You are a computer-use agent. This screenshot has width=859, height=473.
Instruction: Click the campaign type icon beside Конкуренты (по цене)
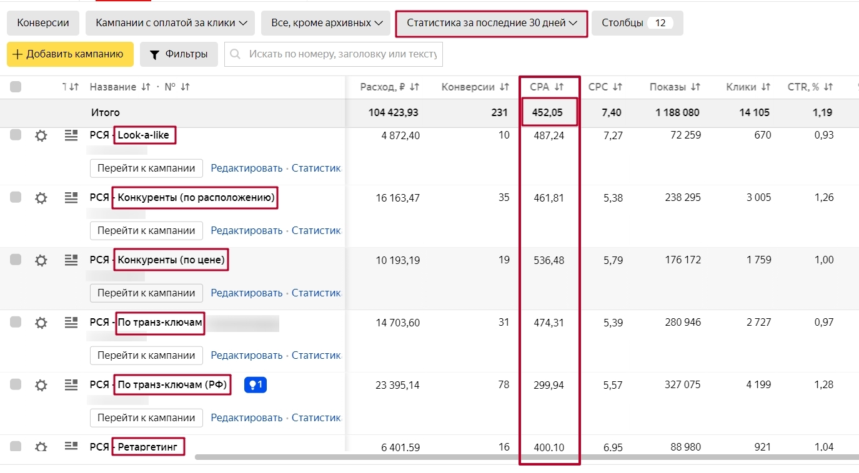tap(71, 260)
